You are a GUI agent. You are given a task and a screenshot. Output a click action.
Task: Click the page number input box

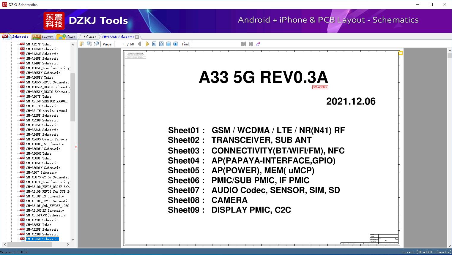point(120,44)
